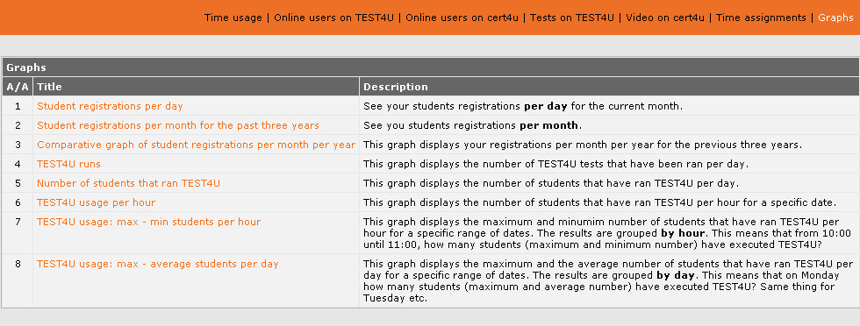Image resolution: width=860 pixels, height=326 pixels.
Task: Open Online users on cert4u page
Action: 462,18
